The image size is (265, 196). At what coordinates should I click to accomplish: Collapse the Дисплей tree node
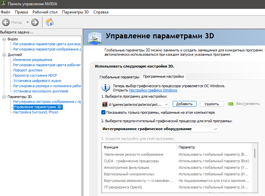tap(4, 55)
